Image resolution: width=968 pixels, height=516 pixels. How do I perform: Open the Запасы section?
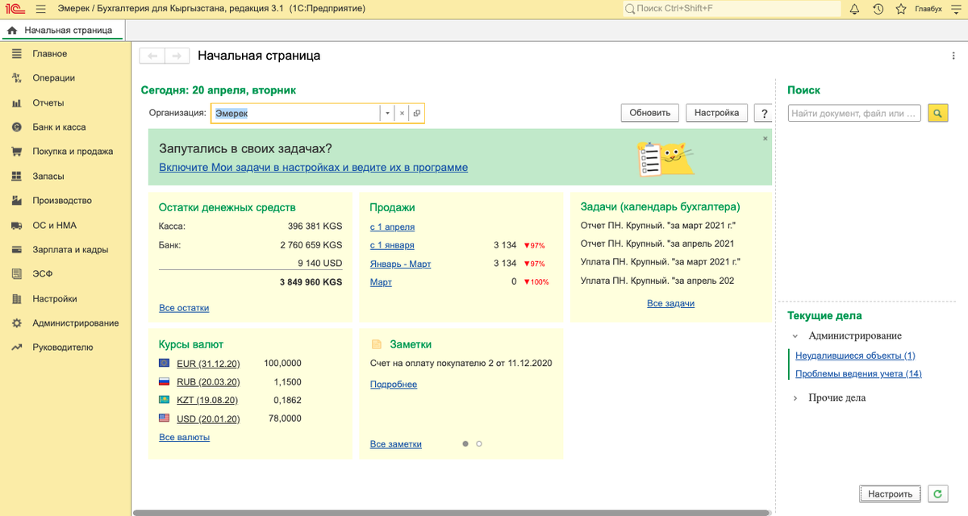coord(48,177)
